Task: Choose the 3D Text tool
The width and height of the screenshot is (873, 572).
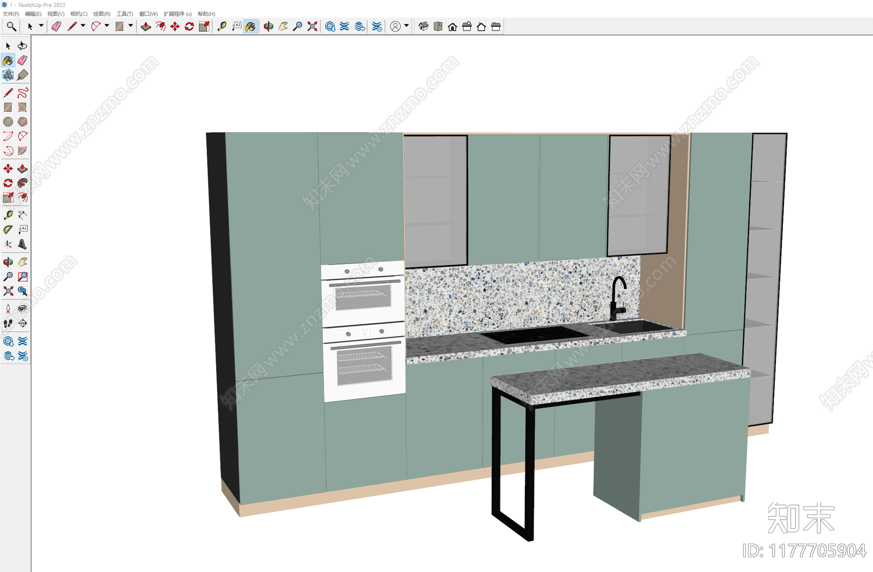Action: tap(22, 244)
